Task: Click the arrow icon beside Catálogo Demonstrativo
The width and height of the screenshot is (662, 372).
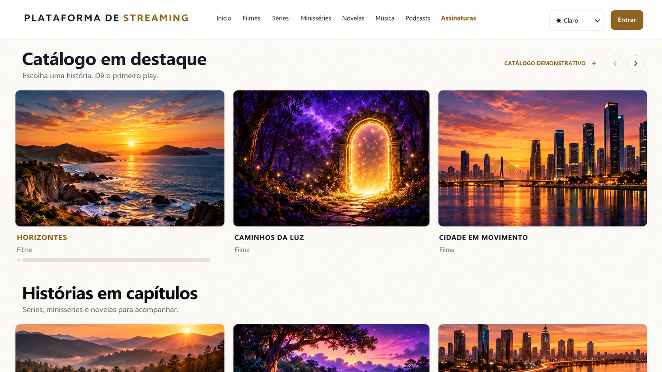Action: point(594,63)
